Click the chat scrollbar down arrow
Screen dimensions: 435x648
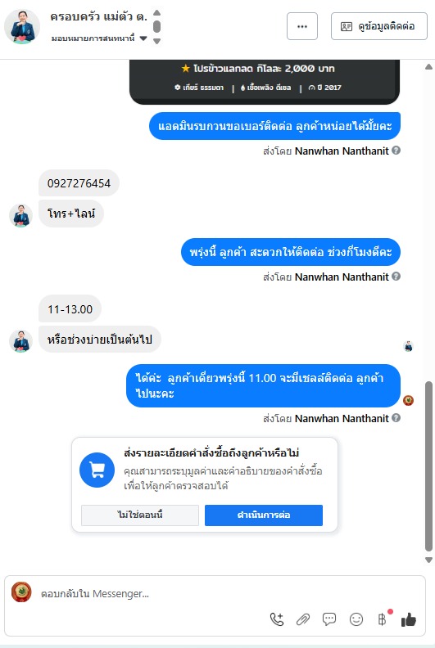pyautogui.click(x=428, y=560)
